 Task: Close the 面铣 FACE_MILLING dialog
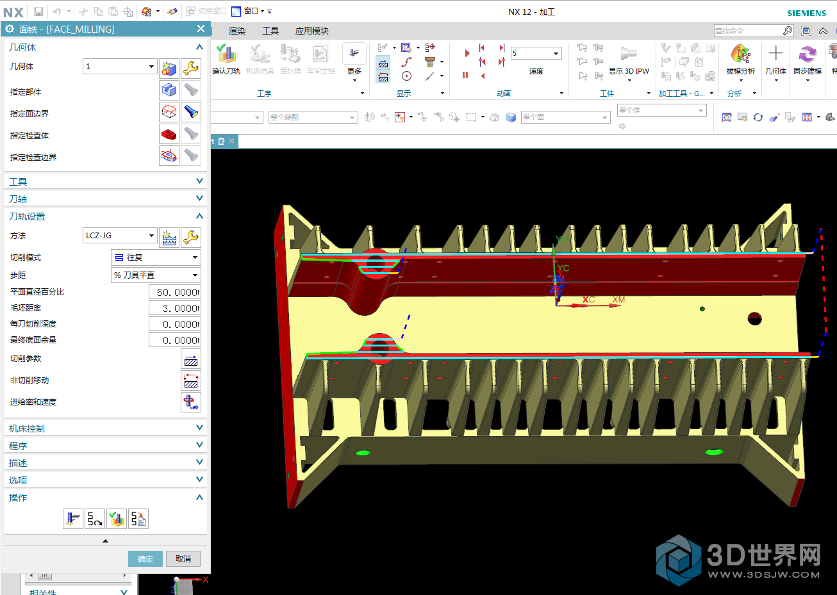[201, 29]
